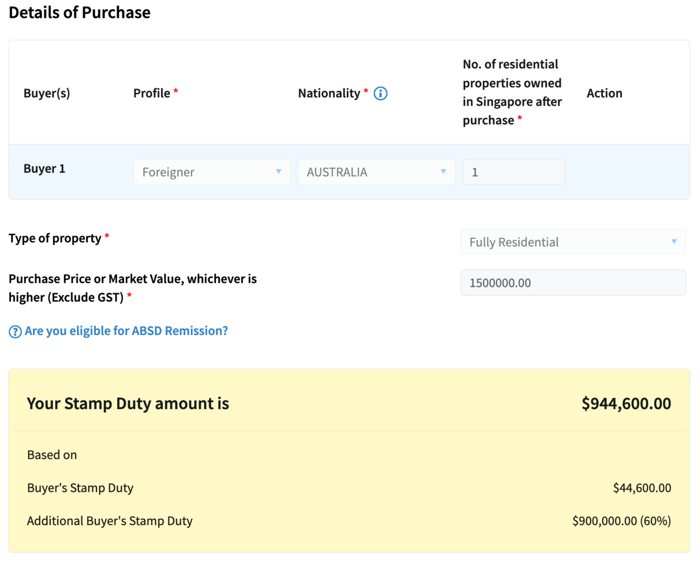
Task: Click the Type of property dropdown arrow
Action: tap(674, 242)
